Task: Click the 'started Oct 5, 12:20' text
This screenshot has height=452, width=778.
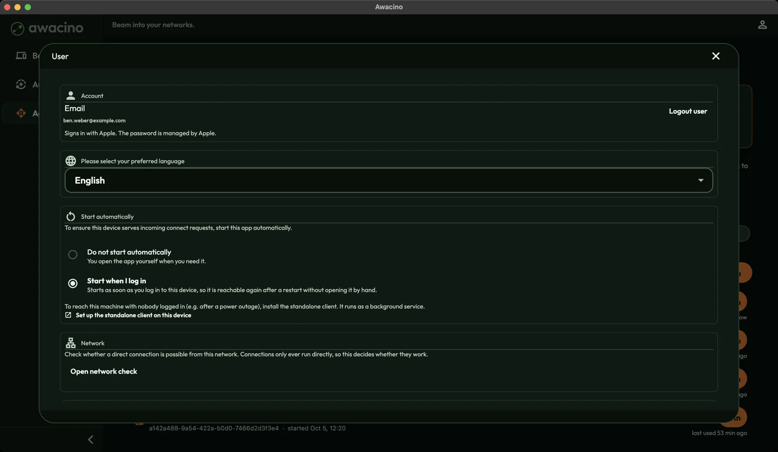Action: click(x=317, y=428)
